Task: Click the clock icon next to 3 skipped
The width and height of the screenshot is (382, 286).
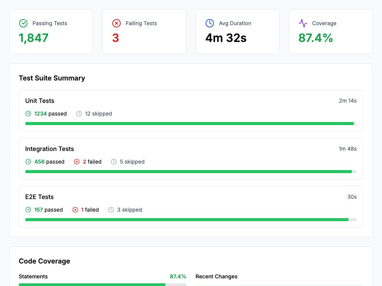Action: 111,210
